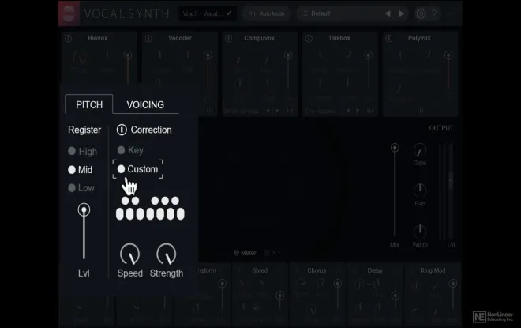
Task: Click the Chorus effect title
Action: coord(317,271)
